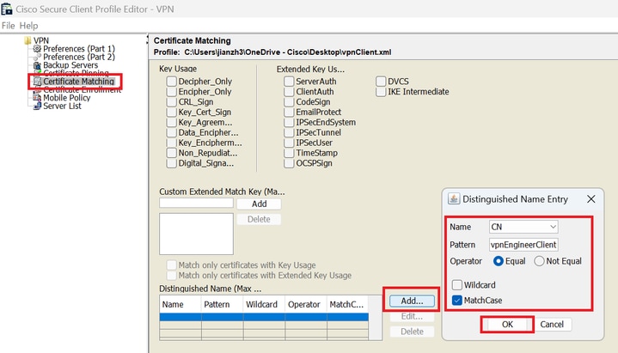The width and height of the screenshot is (618, 353).
Task: Check the CRL_Sign checkbox
Action: (171, 102)
